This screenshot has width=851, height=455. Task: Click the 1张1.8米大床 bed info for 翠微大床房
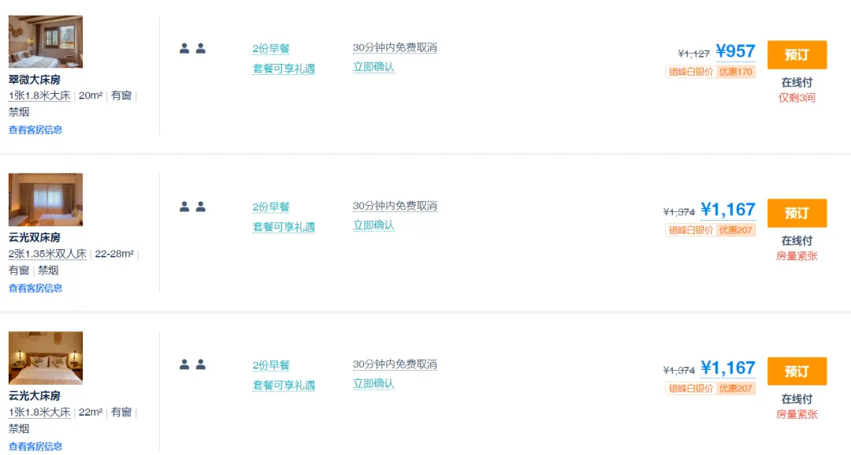(39, 95)
